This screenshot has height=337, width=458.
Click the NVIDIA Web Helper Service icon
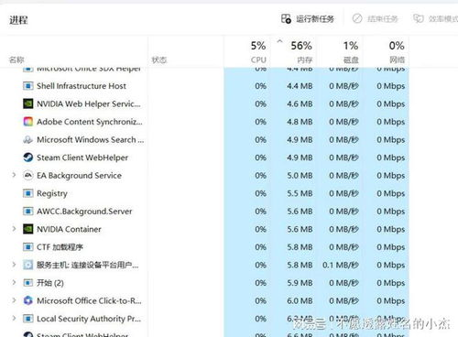pyautogui.click(x=28, y=103)
